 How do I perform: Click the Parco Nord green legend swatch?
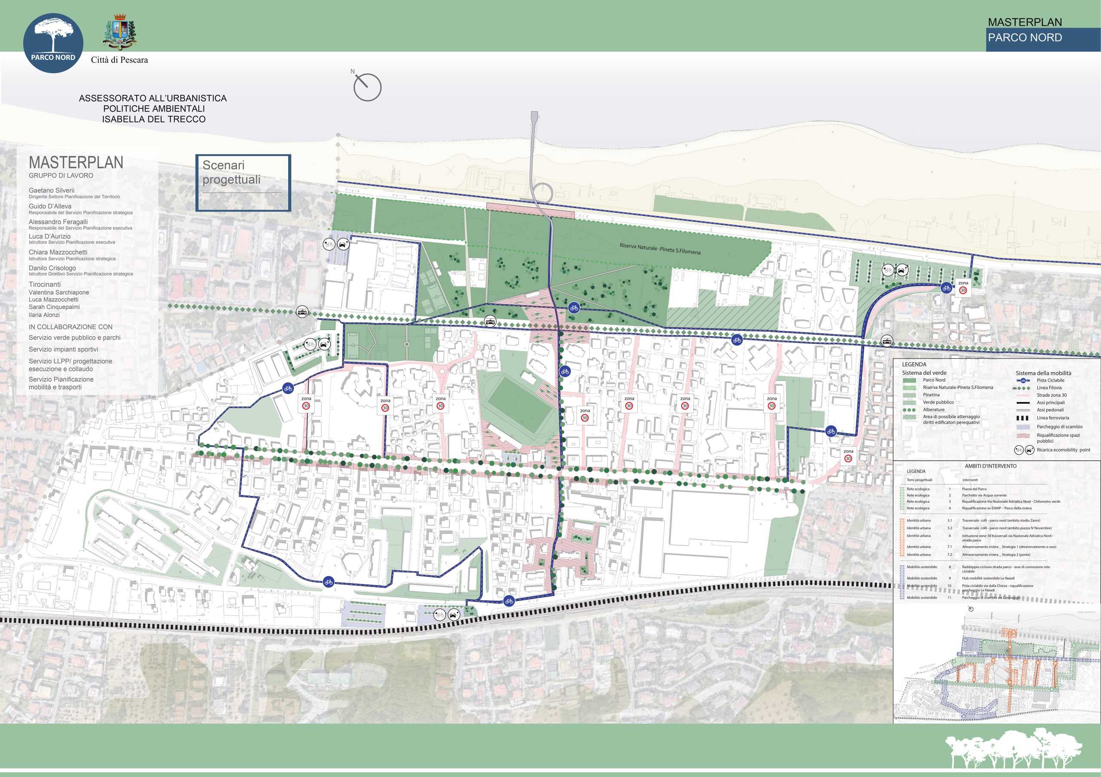(x=909, y=380)
